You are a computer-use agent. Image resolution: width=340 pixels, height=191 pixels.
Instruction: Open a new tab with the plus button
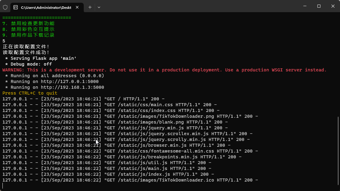90,7
